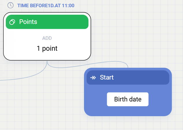This screenshot has width=183, height=130.
Task: Click the "Points" title text
Action: 28,22
